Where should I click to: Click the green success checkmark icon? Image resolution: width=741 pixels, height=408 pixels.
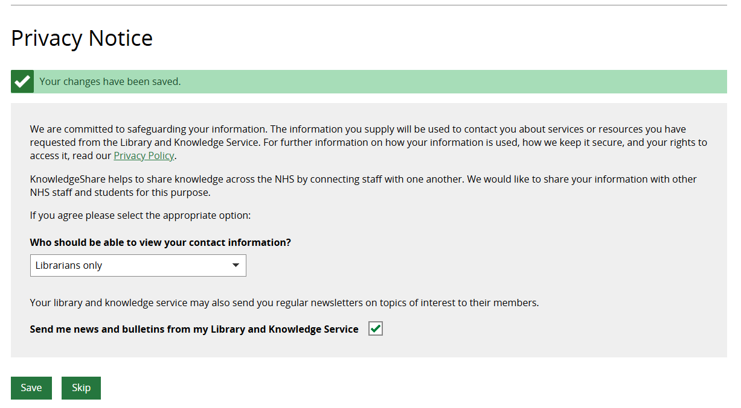point(22,81)
